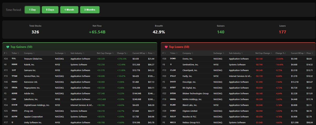The width and height of the screenshot is (316, 125).
Task: Click Nebius Group N.V. company name
Action: [191, 122]
